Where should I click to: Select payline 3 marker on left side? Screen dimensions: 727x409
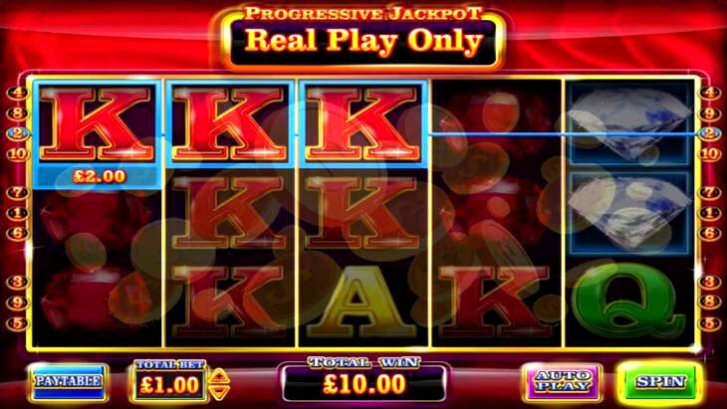pos(17,282)
